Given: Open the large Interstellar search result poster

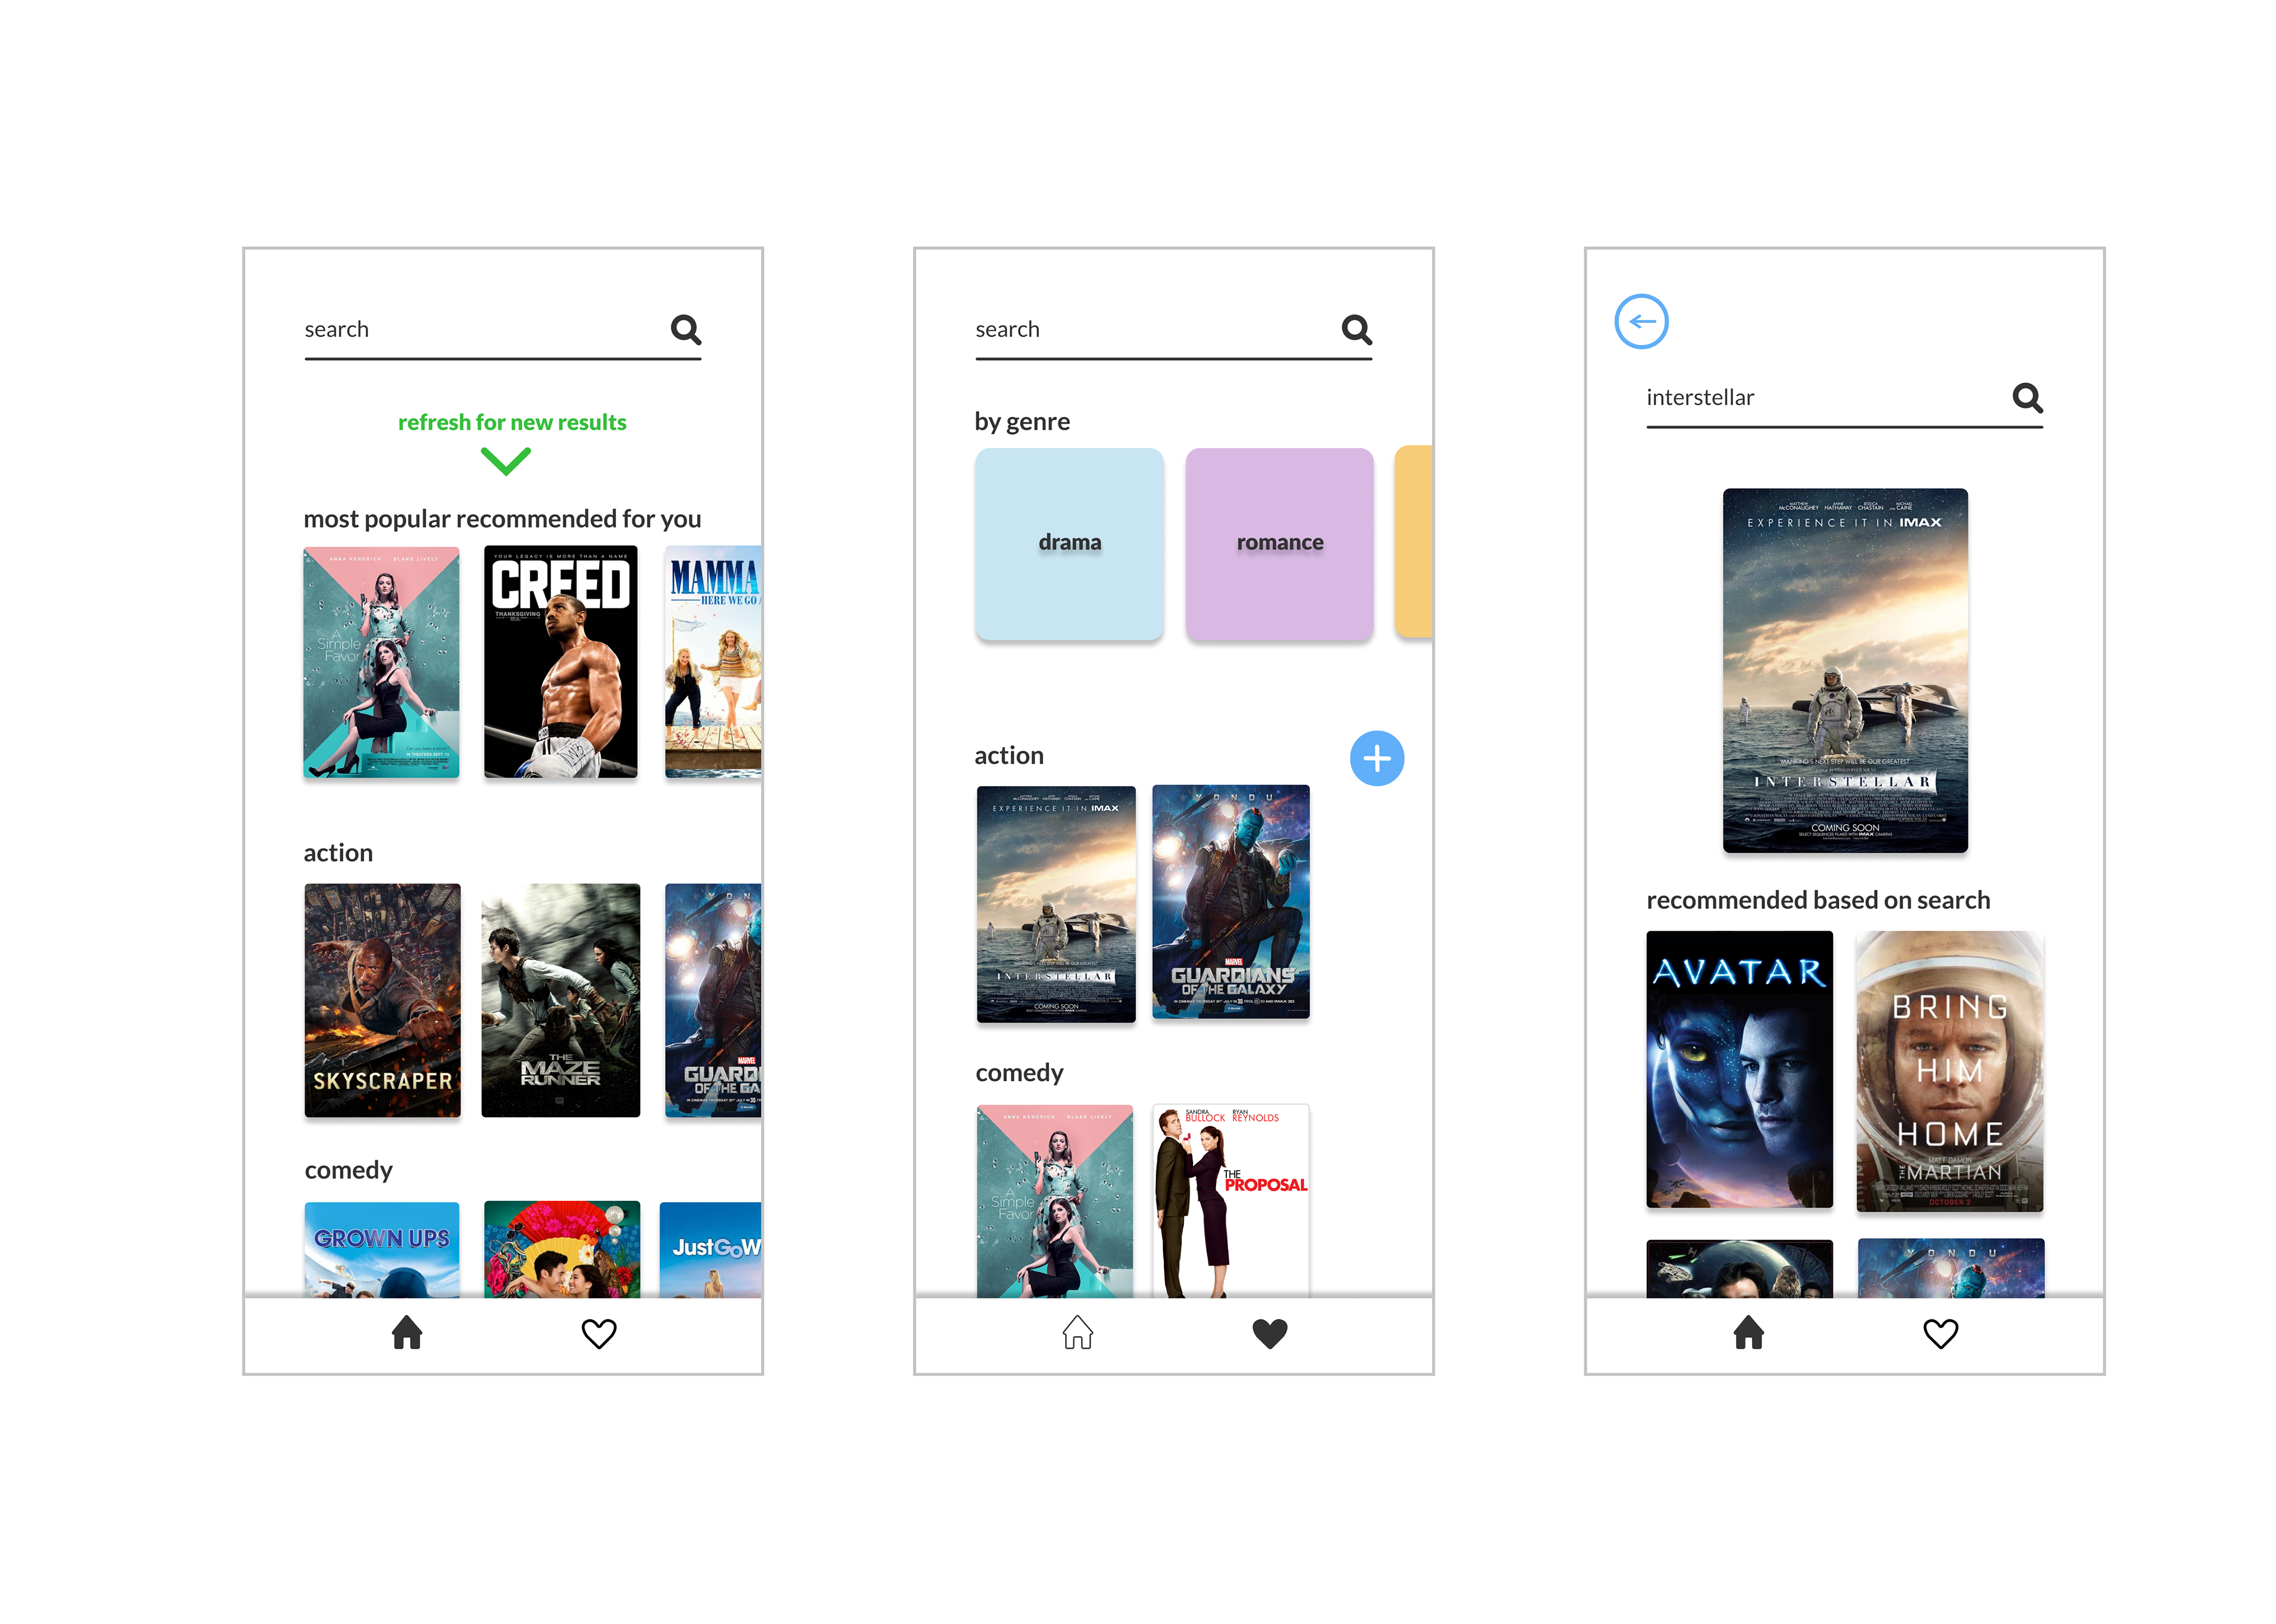Looking at the screenshot, I should pos(1845,670).
